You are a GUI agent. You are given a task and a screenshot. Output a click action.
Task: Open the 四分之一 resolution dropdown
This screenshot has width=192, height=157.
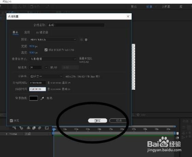(46, 76)
